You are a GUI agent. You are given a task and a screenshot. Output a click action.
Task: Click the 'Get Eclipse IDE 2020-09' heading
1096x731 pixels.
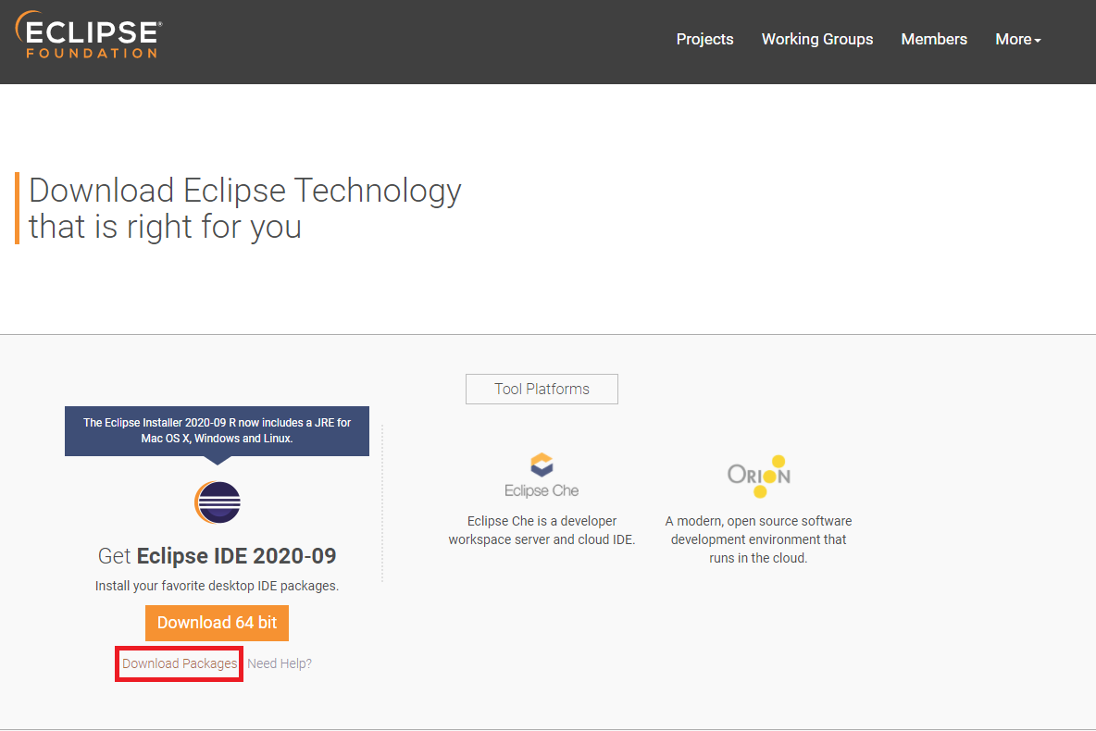click(x=217, y=555)
